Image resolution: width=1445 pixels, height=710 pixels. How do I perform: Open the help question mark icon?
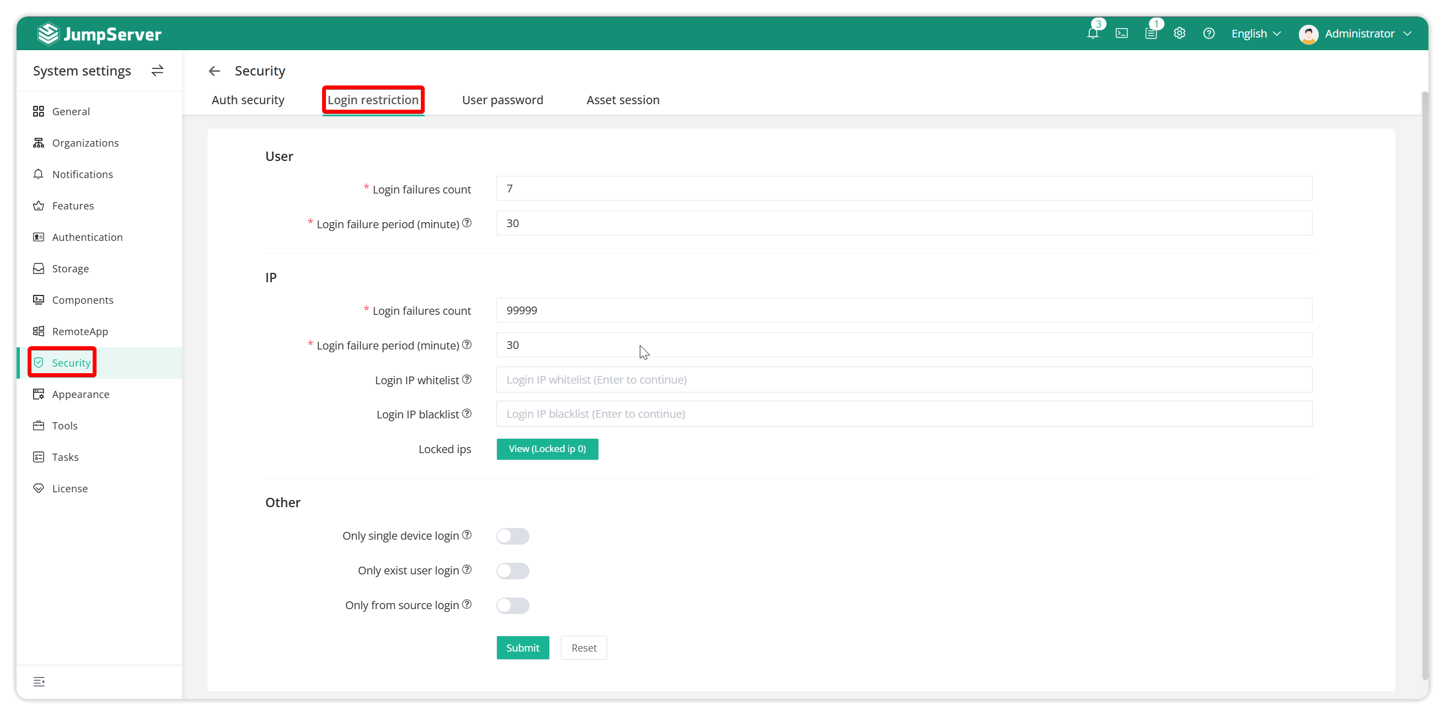(x=1208, y=33)
